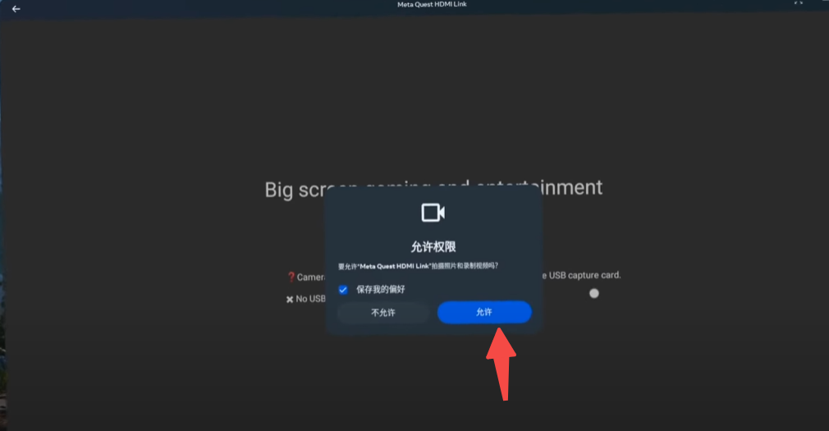The width and height of the screenshot is (829, 431).
Task: Click the 不允许 button
Action: click(382, 313)
